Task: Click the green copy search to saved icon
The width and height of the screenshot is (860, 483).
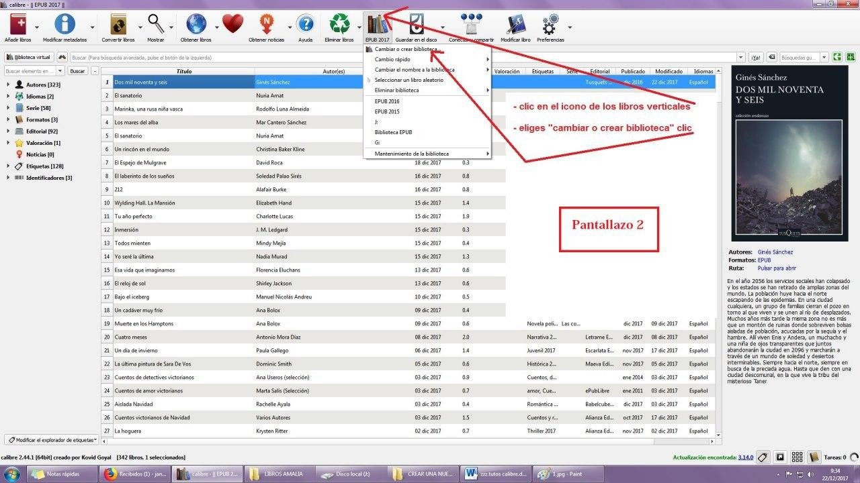Action: (x=836, y=57)
